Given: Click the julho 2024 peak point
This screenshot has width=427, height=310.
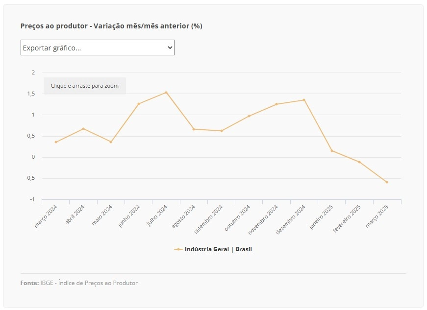Looking at the screenshot, I should (166, 93).
